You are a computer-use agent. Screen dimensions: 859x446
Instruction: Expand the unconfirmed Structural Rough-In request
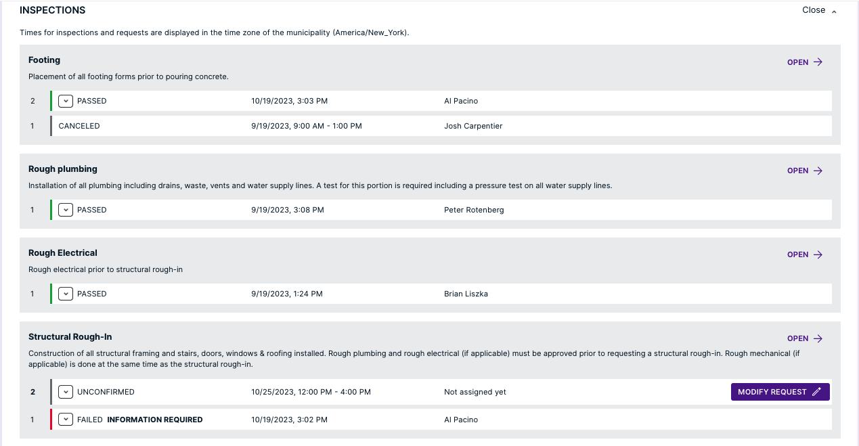[x=65, y=391]
